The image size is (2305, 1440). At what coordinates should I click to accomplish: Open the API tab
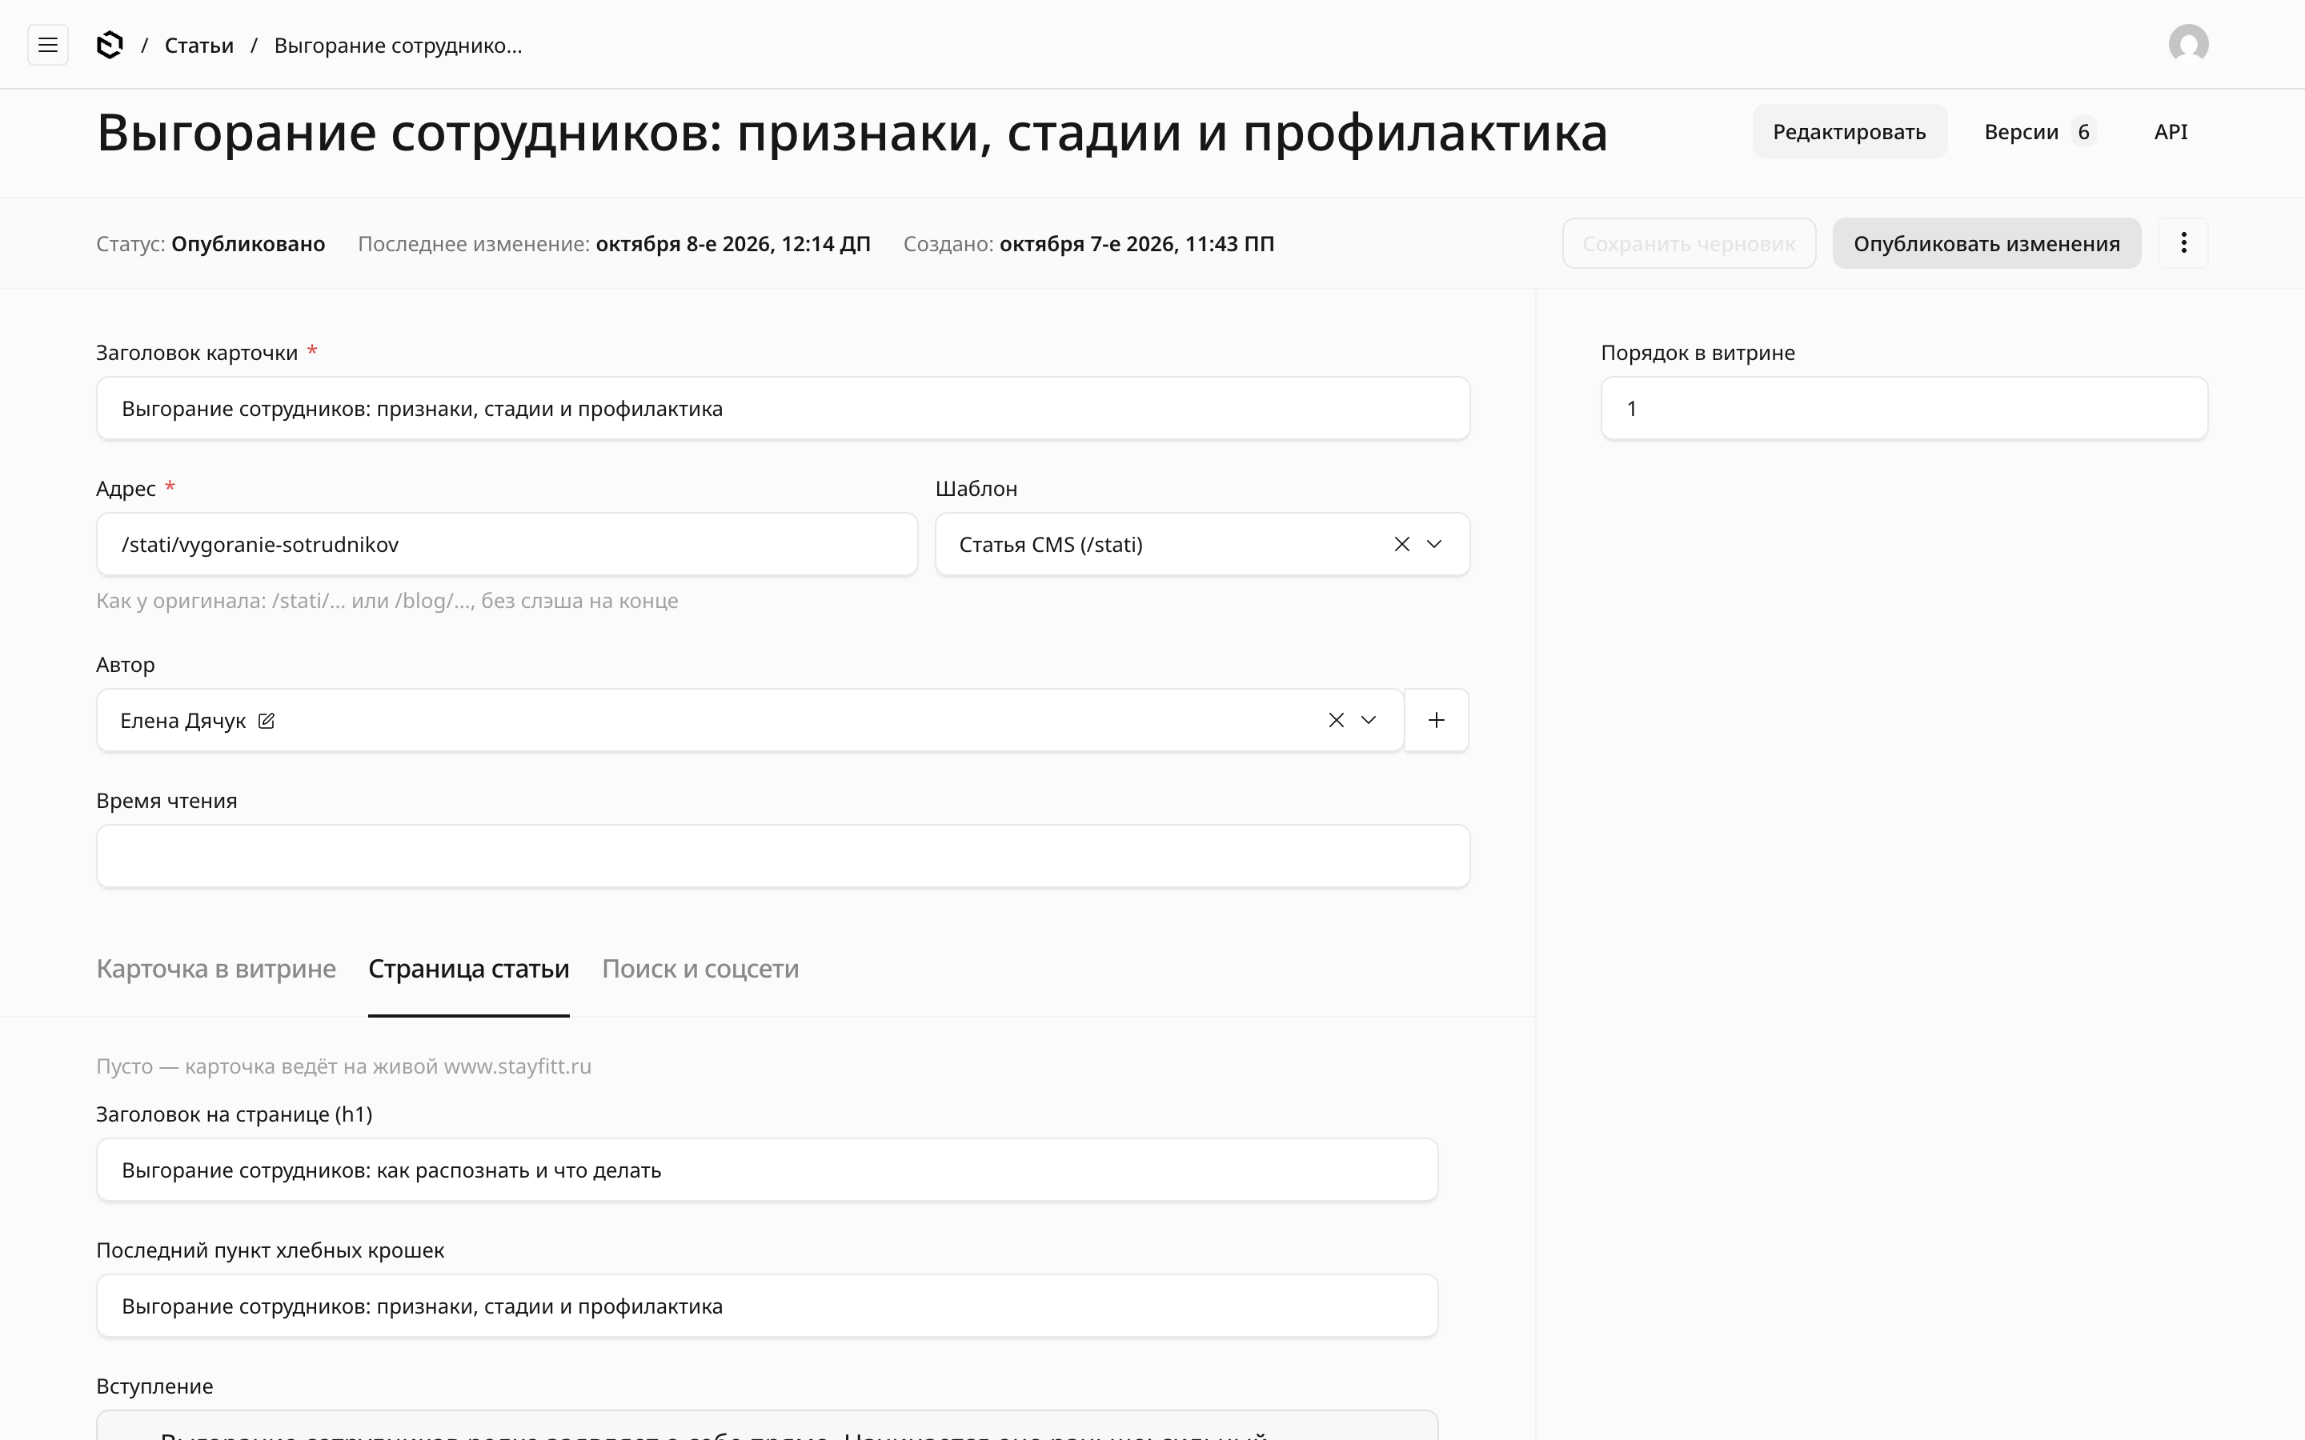pos(2171,131)
